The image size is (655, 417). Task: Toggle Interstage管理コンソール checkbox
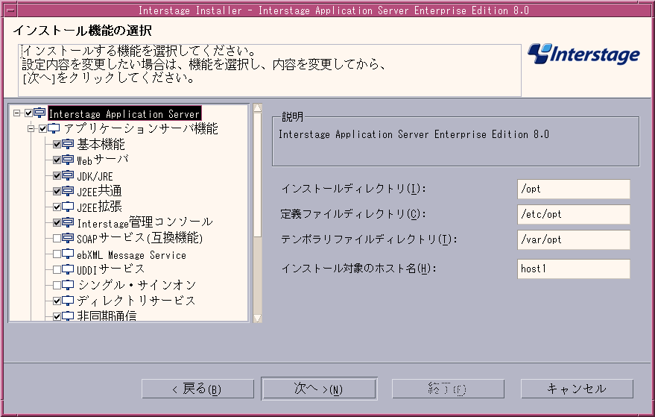(x=57, y=222)
